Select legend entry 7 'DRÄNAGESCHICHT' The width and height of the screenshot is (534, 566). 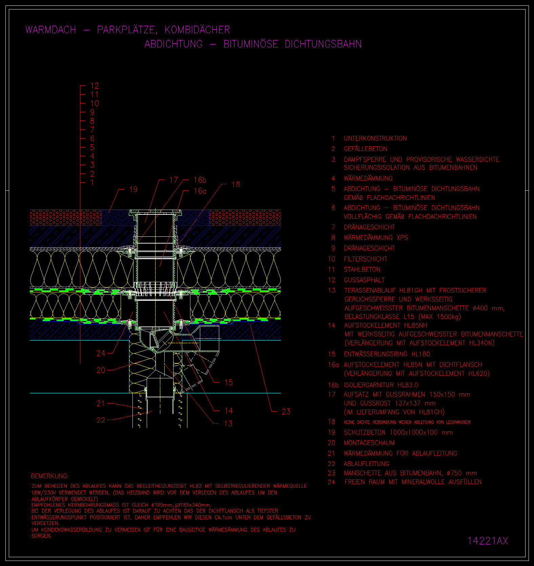coord(369,227)
